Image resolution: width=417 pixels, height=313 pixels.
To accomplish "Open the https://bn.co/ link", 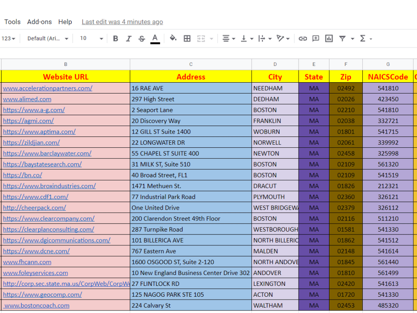I will (23, 175).
